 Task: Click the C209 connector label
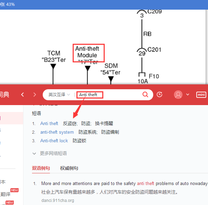(x=155, y=12)
